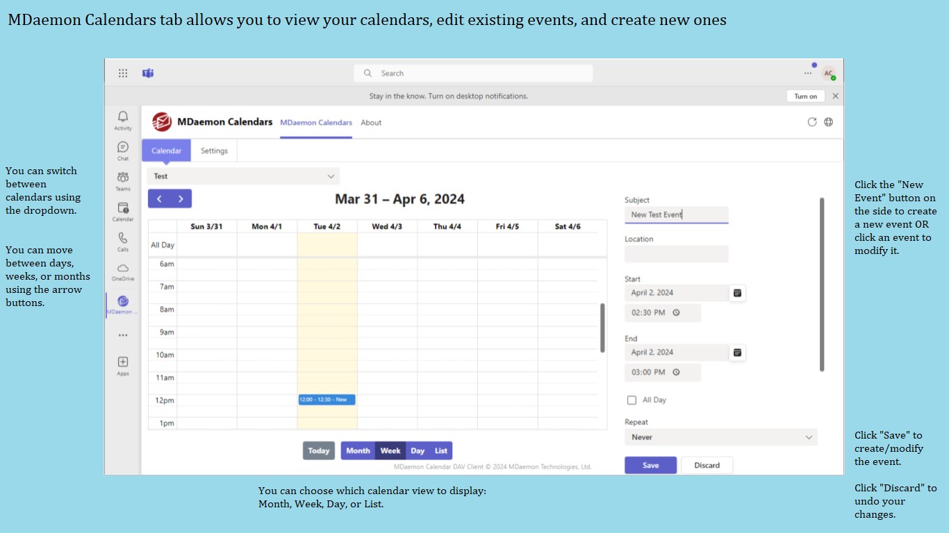Expand the Test calendar dropdown
The width and height of the screenshot is (949, 533).
243,176
